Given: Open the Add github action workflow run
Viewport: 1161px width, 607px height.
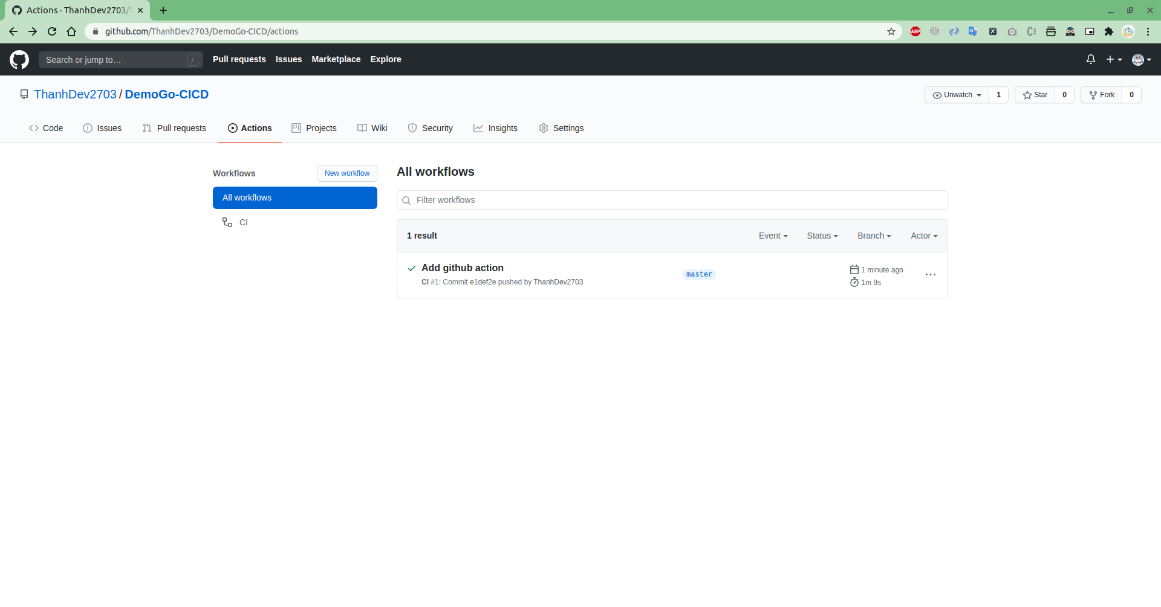Looking at the screenshot, I should (x=463, y=268).
